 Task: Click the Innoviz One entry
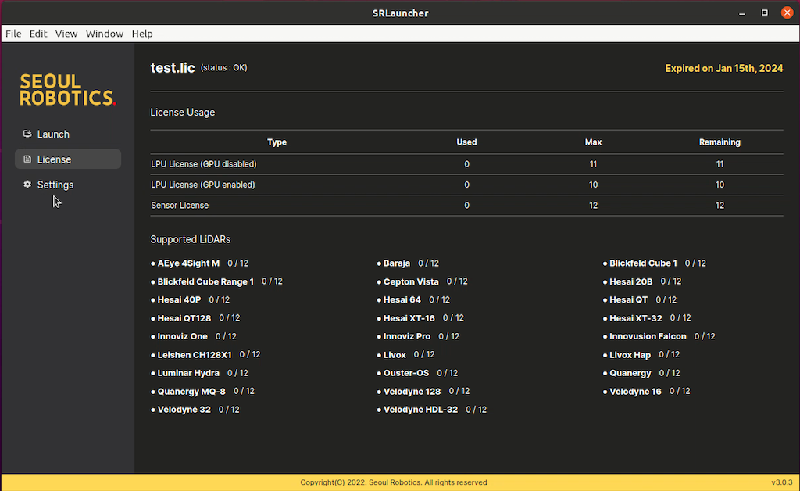[x=194, y=337]
